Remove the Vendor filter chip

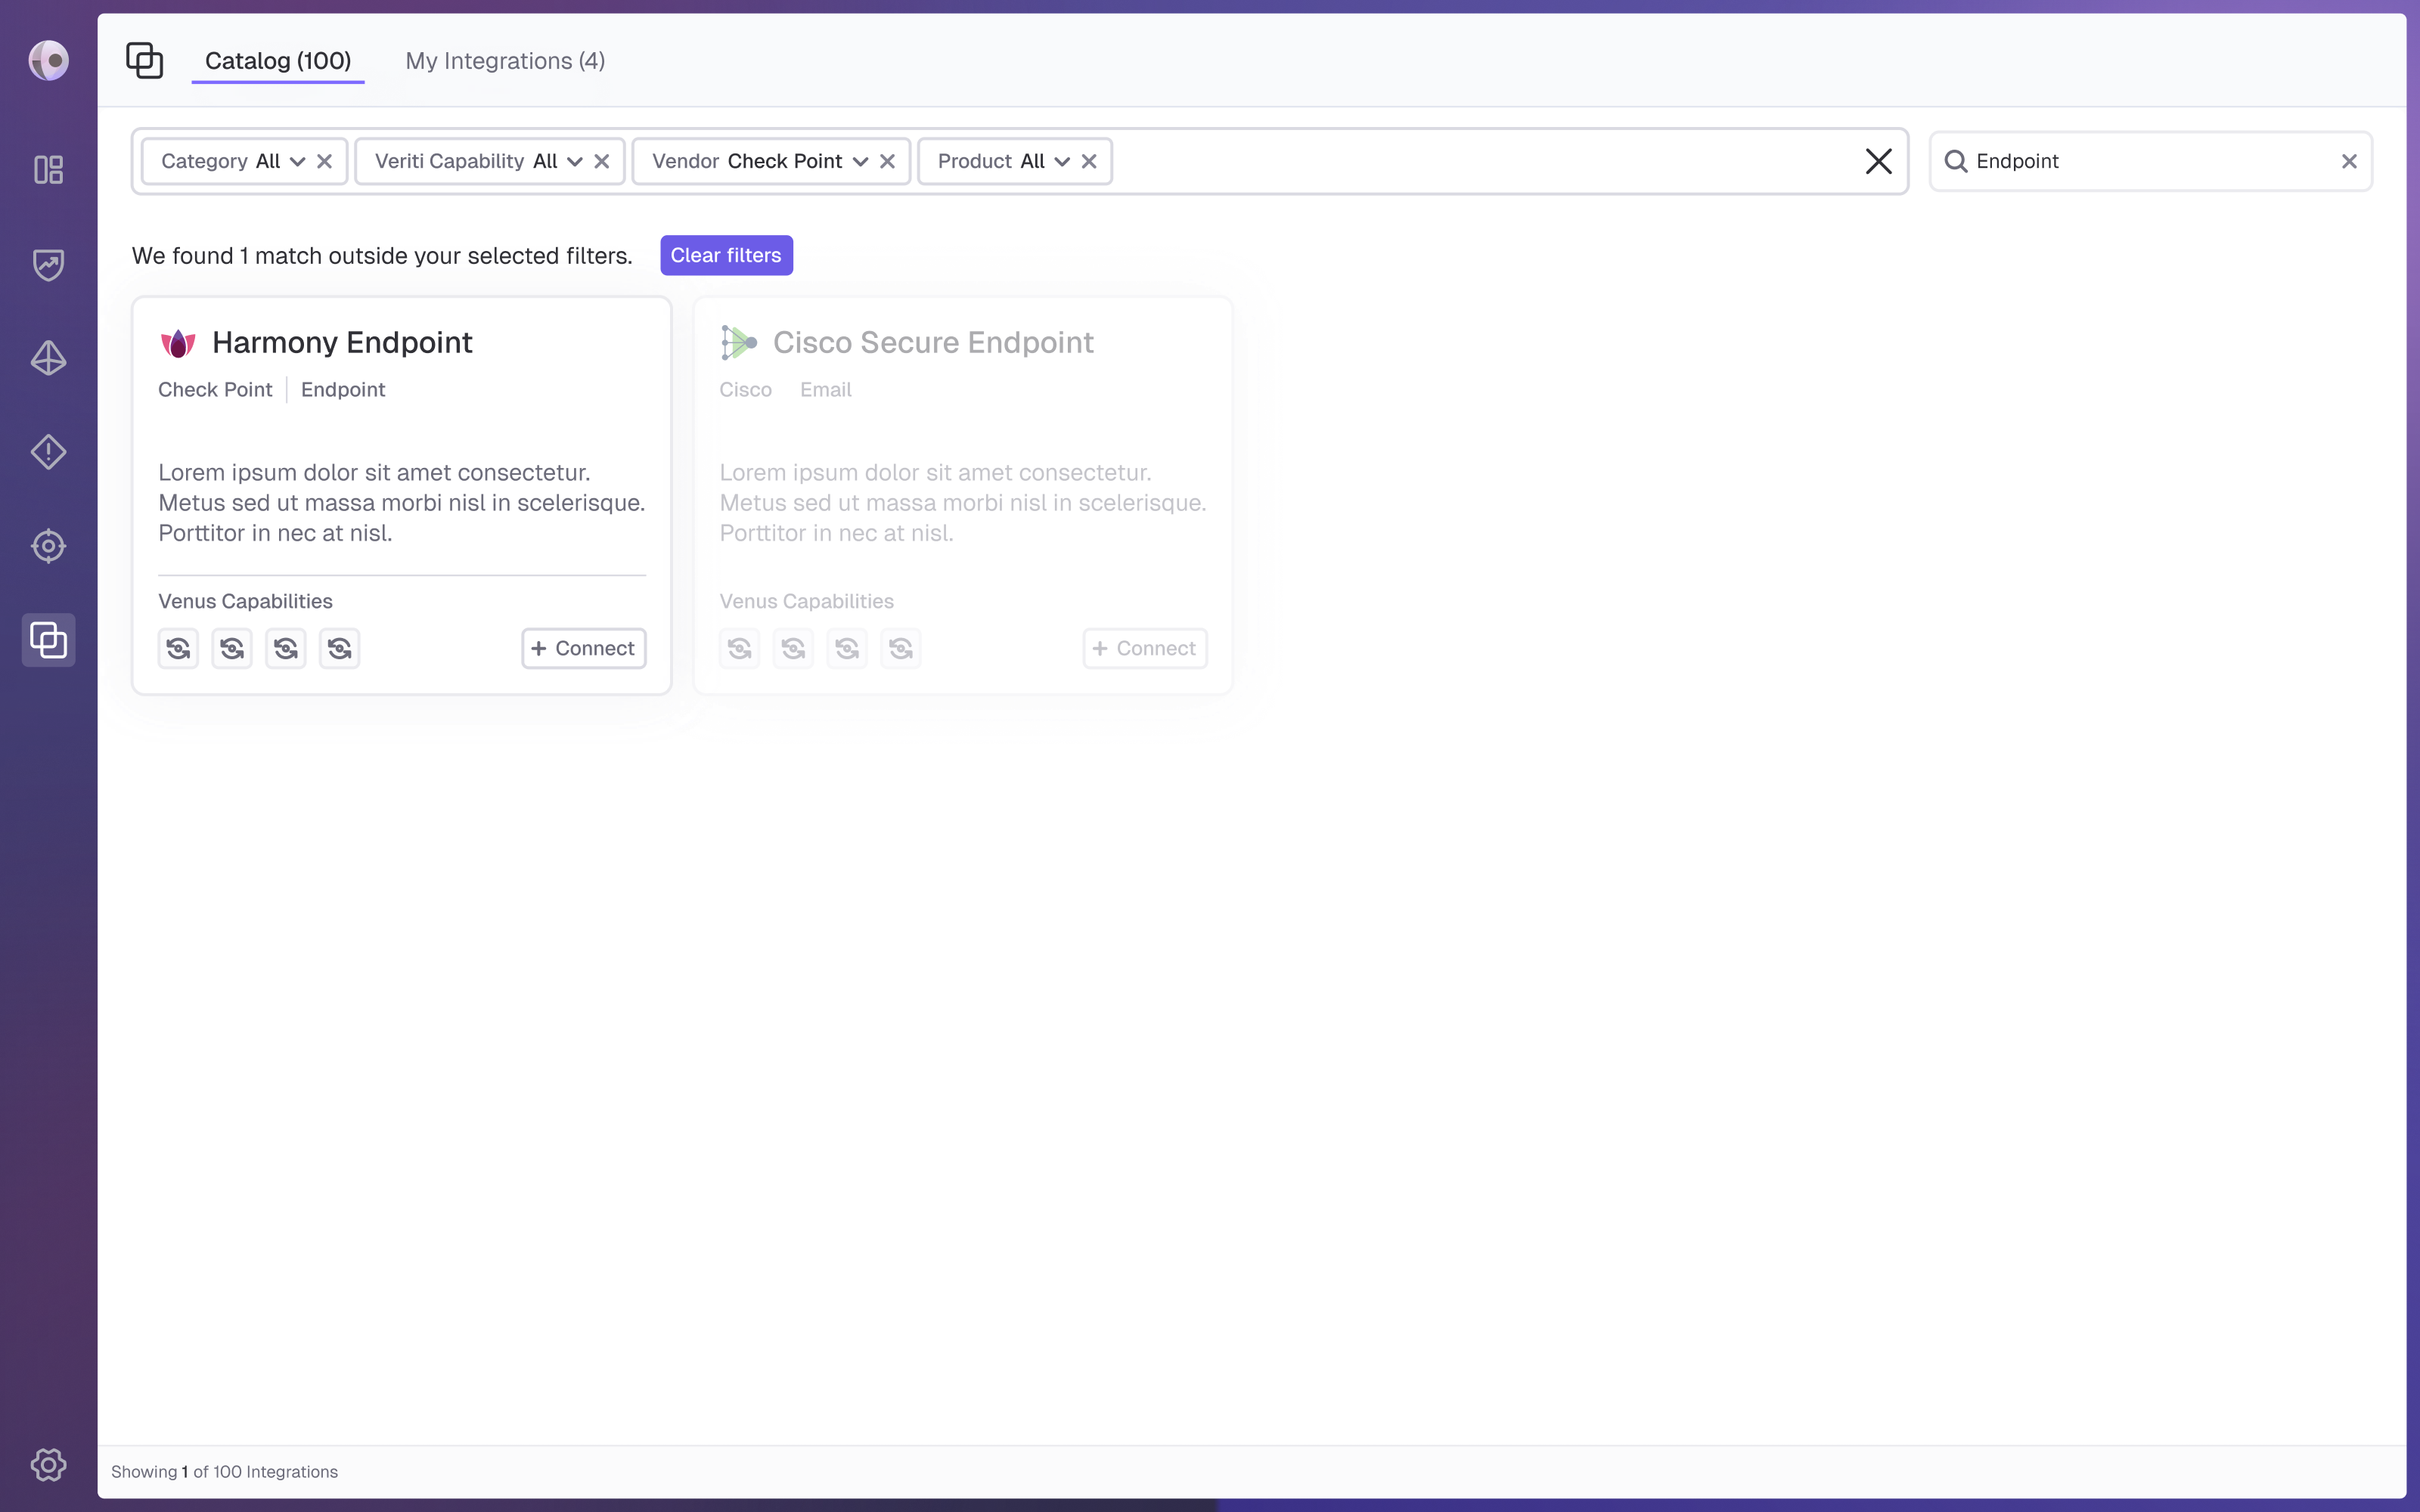[887, 161]
